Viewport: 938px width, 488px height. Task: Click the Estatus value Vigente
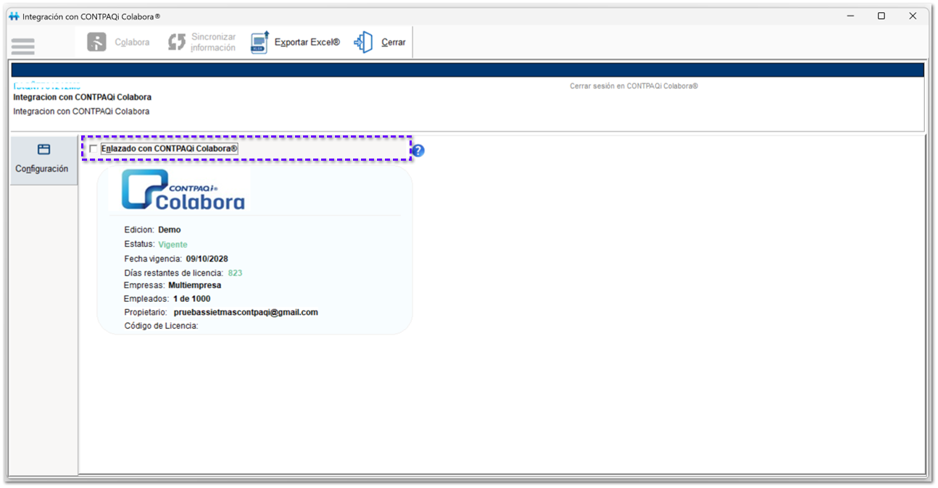click(173, 245)
